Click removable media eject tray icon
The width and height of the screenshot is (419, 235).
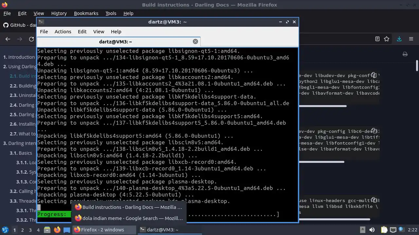coord(363,230)
